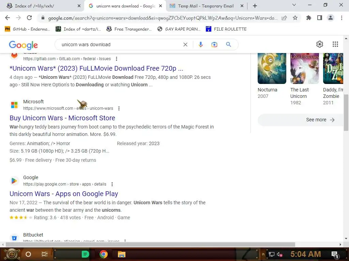Viewport: 349px width, 261px height.
Task: Open Cortana circle on taskbar
Action: tap(28, 254)
